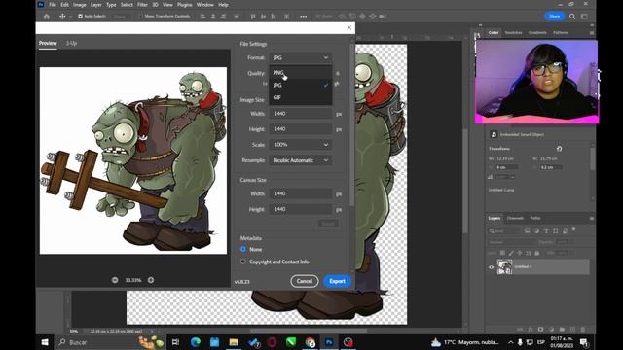Click the blue Export button
Screen dimensions: 623x350
(337, 281)
